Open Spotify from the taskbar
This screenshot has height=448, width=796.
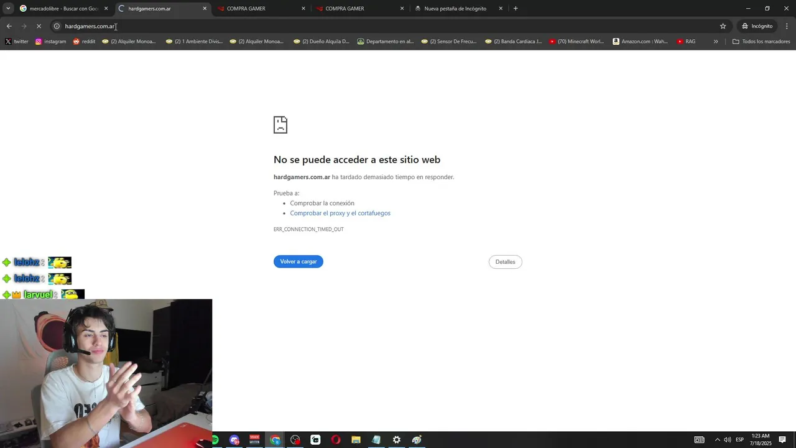point(215,440)
